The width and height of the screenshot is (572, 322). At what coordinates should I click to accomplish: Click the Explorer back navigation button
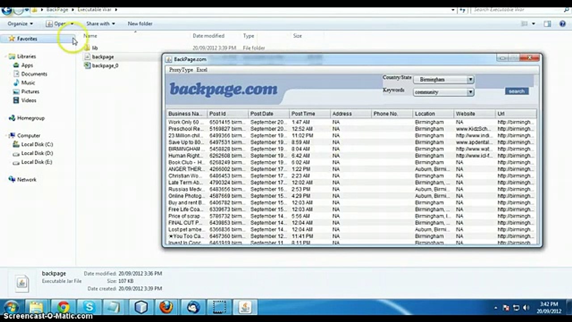[x=7, y=9]
